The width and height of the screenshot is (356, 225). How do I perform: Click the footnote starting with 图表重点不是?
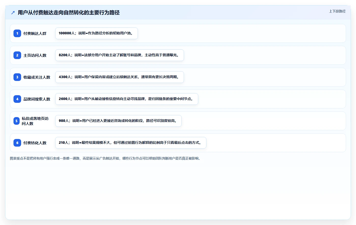105,158
